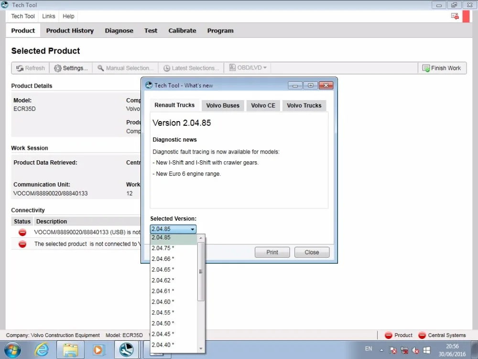This screenshot has width=478, height=359.
Task: Switch to the Volvo CE tab
Action: pos(263,105)
